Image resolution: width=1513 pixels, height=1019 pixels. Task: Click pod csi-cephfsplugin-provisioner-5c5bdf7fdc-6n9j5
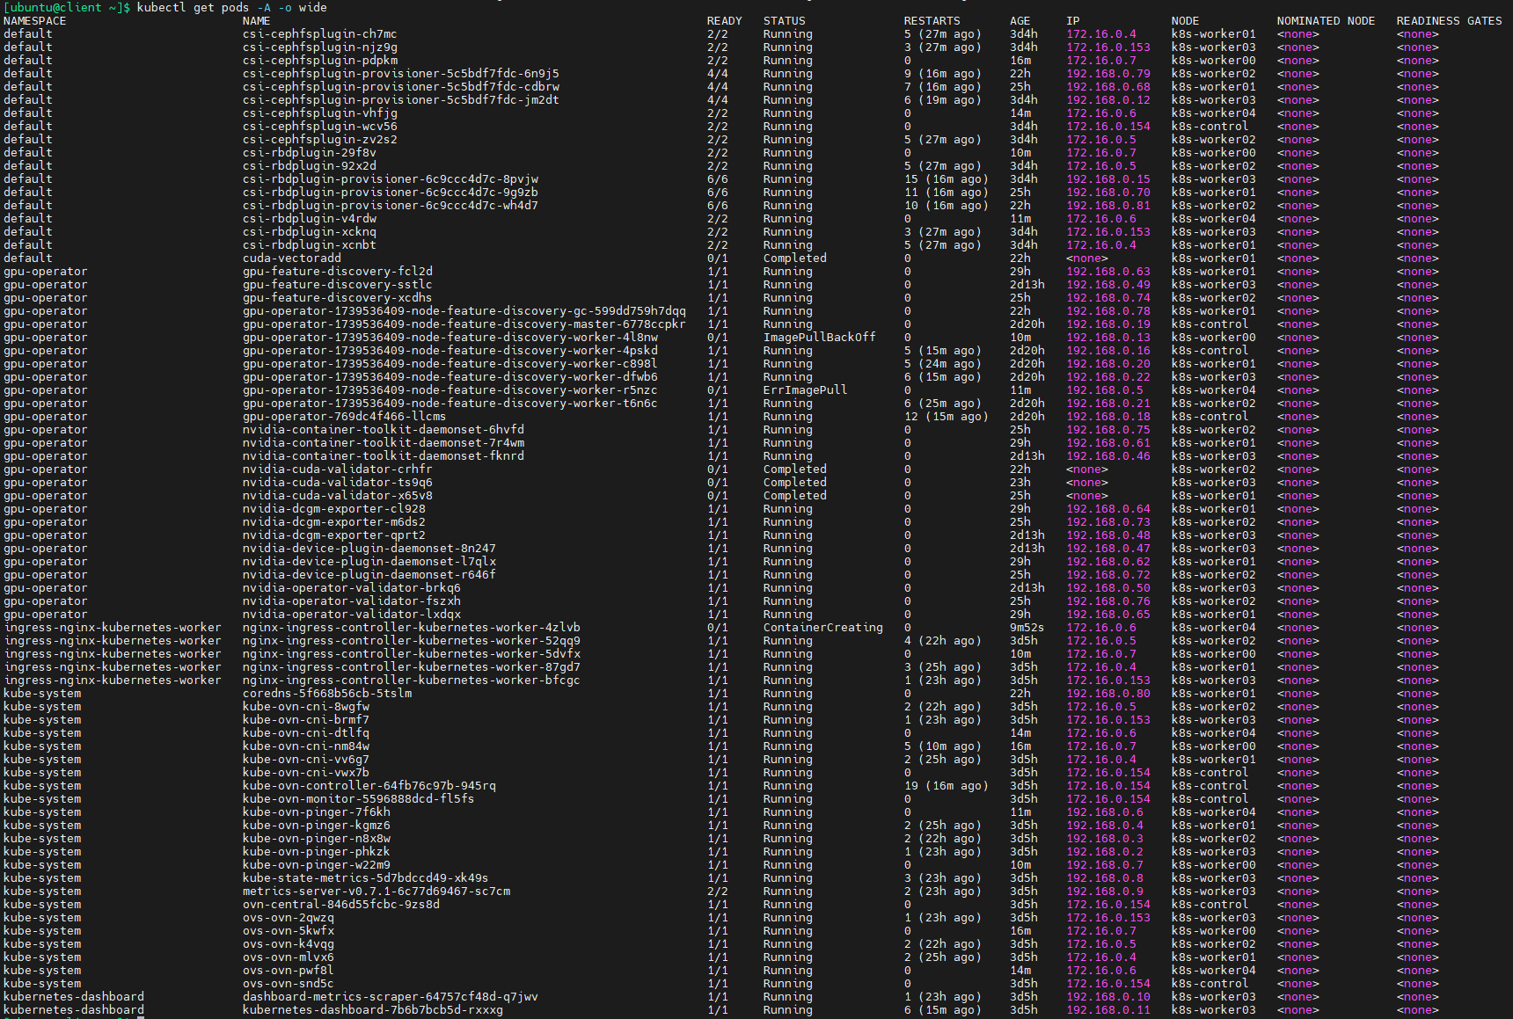pyautogui.click(x=400, y=73)
